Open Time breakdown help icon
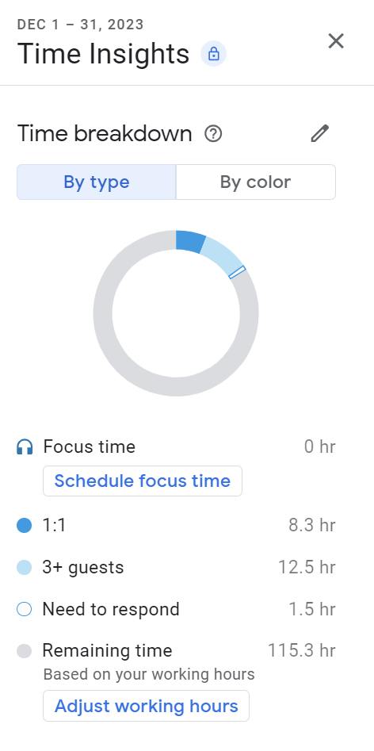This screenshot has width=374, height=751. pos(213,134)
